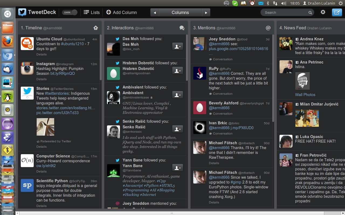Viewport: 345px width, 215px height.
Task: Click Add Column
Action: coord(122,12)
